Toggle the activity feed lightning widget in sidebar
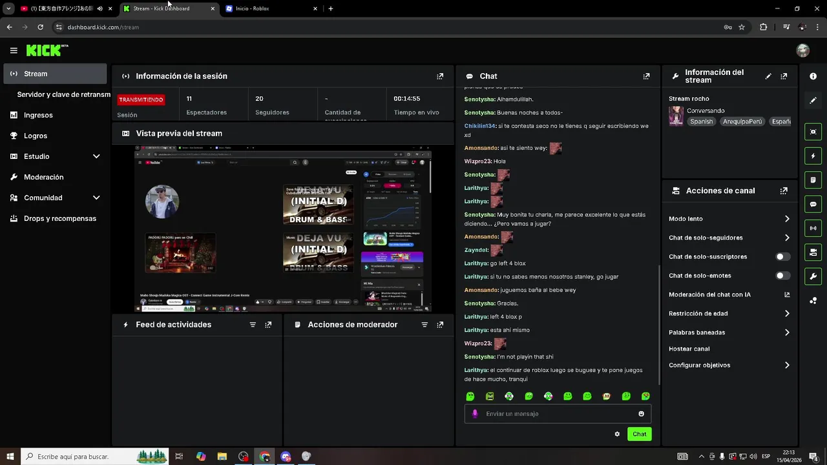The image size is (827, 465). (813, 156)
